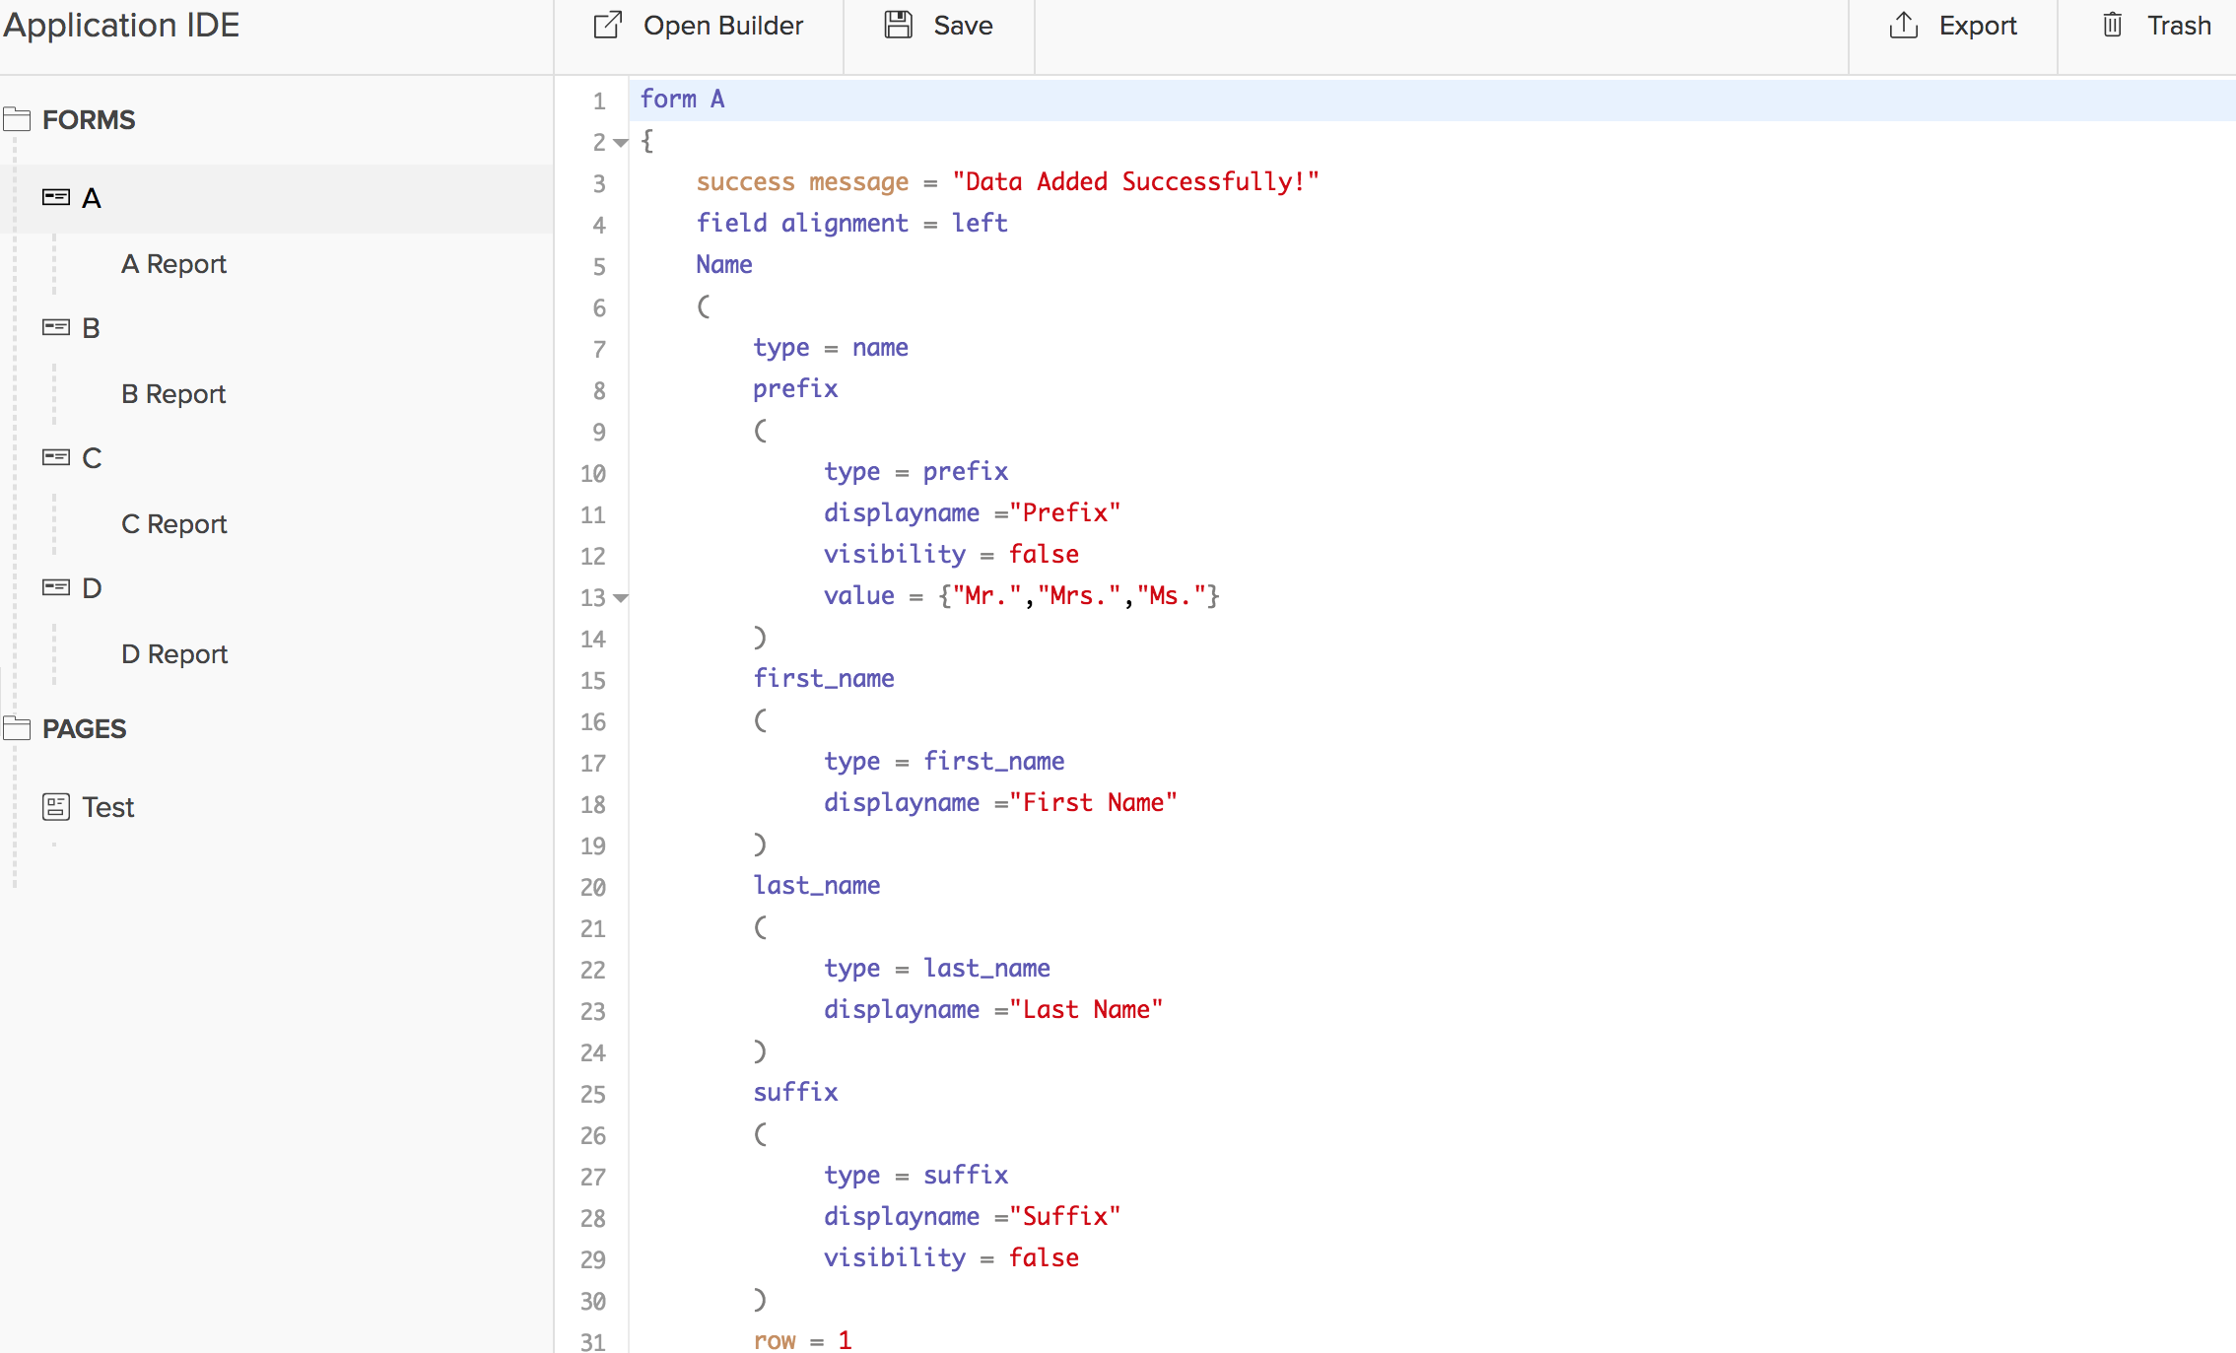Select the B Report entry
This screenshot has width=2236, height=1353.
point(172,393)
